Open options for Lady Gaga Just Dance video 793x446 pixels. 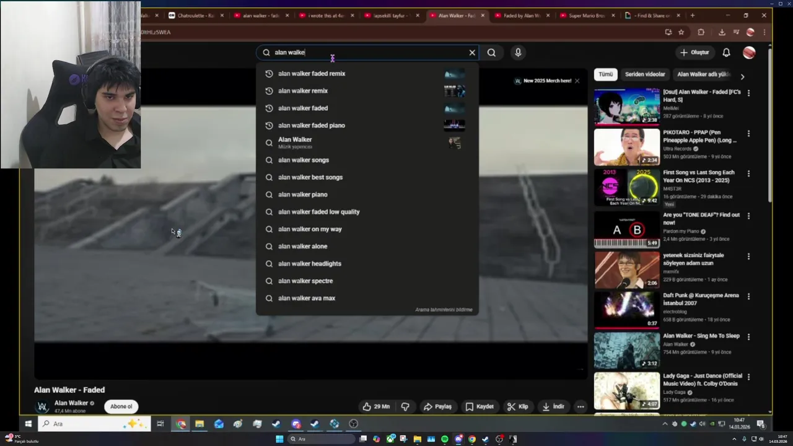[x=748, y=377]
